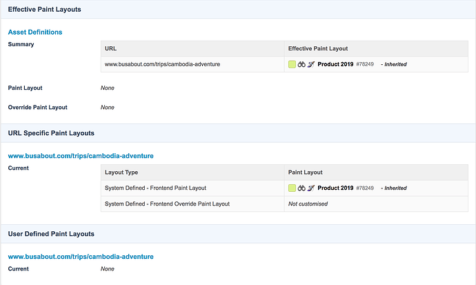Click the green status square in the Summary row
This screenshot has height=285, width=476.
tap(292, 64)
